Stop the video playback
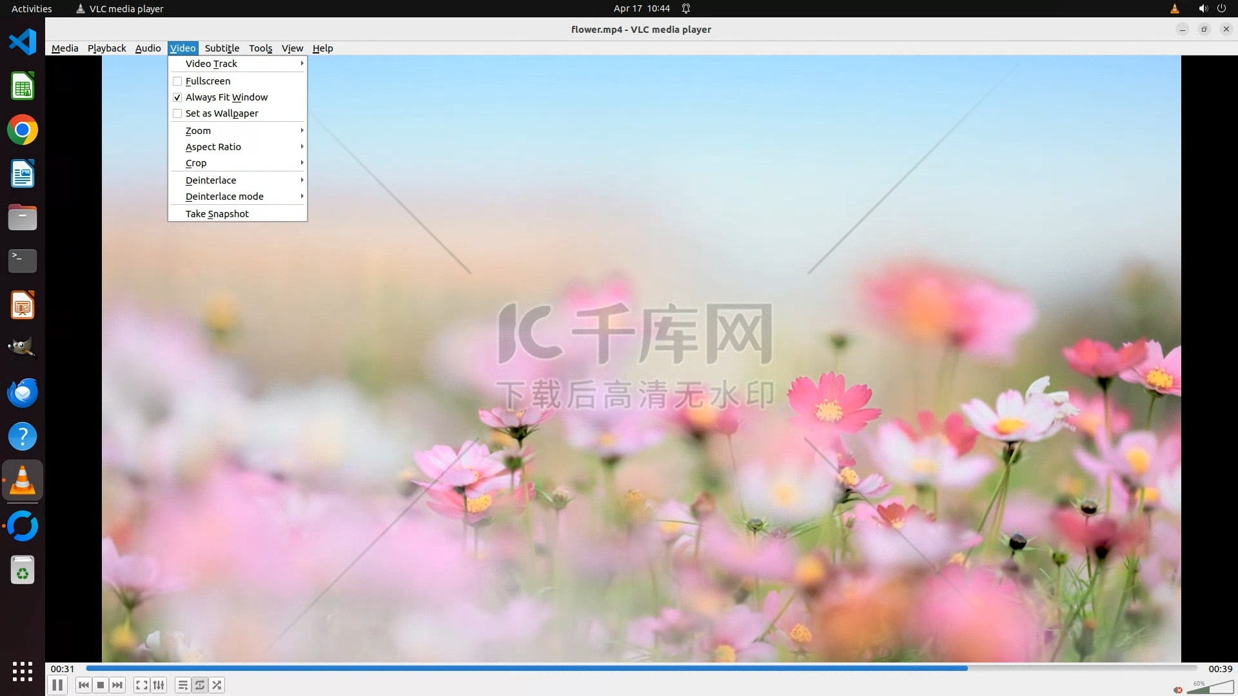The width and height of the screenshot is (1238, 696). (x=101, y=685)
